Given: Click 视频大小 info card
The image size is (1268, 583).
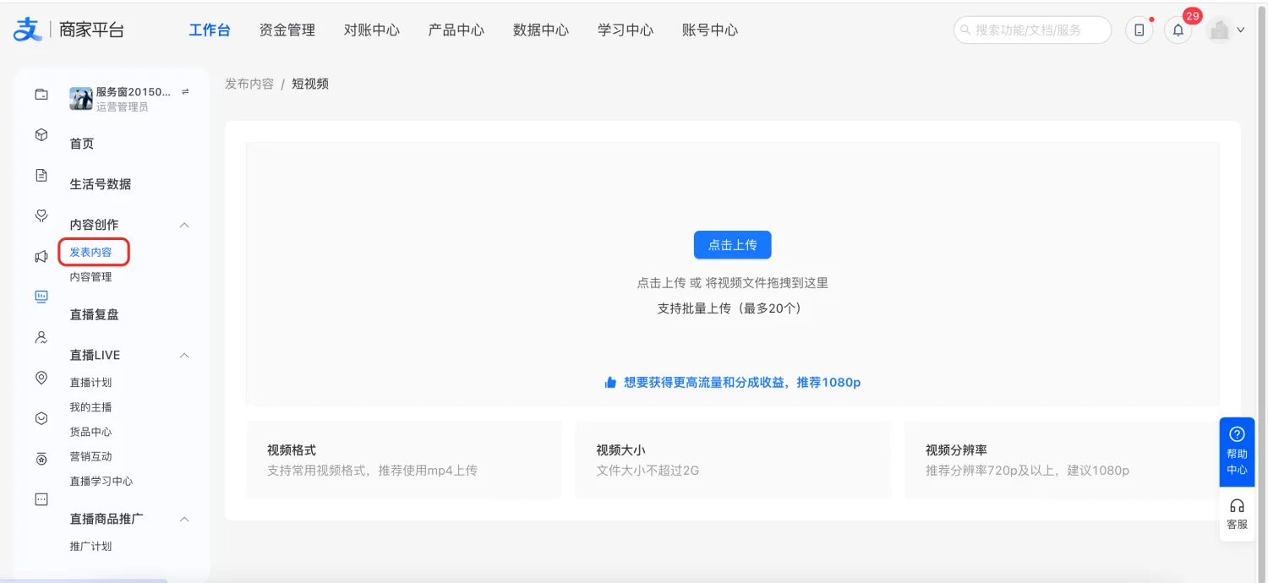Looking at the screenshot, I should (x=733, y=460).
